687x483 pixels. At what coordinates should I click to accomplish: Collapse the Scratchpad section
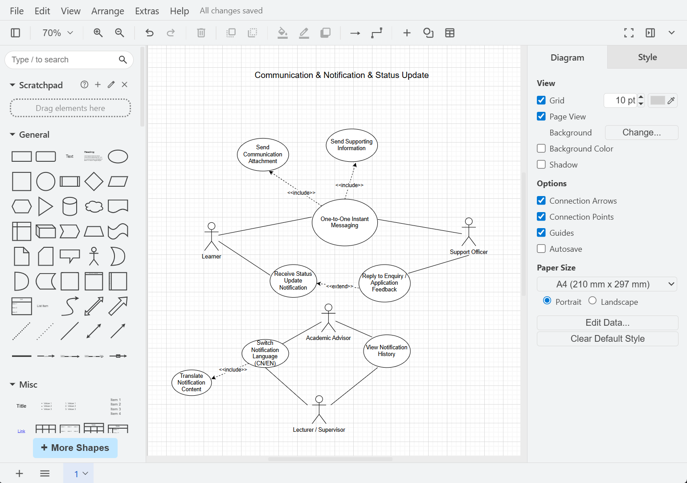(x=12, y=85)
